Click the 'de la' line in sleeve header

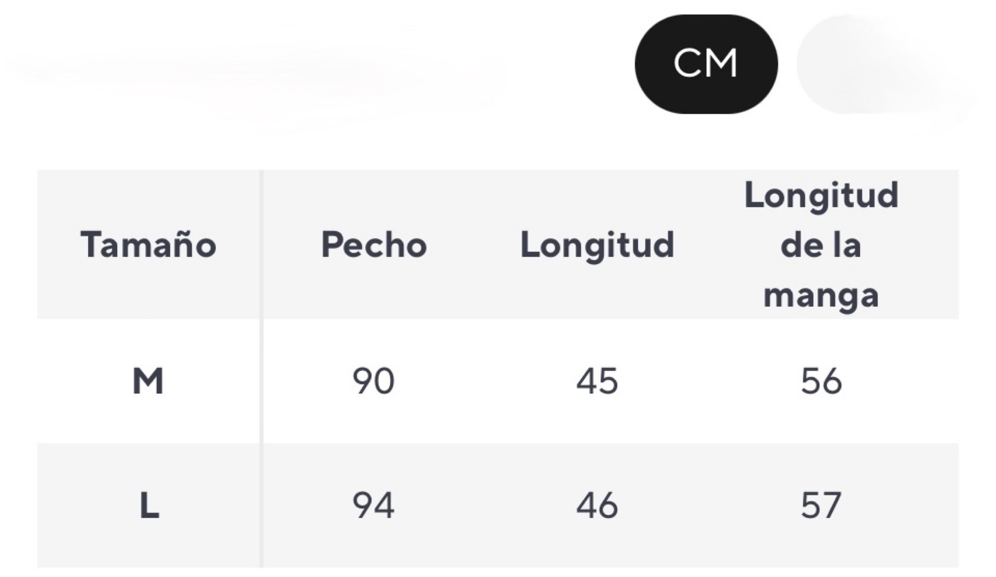click(821, 244)
